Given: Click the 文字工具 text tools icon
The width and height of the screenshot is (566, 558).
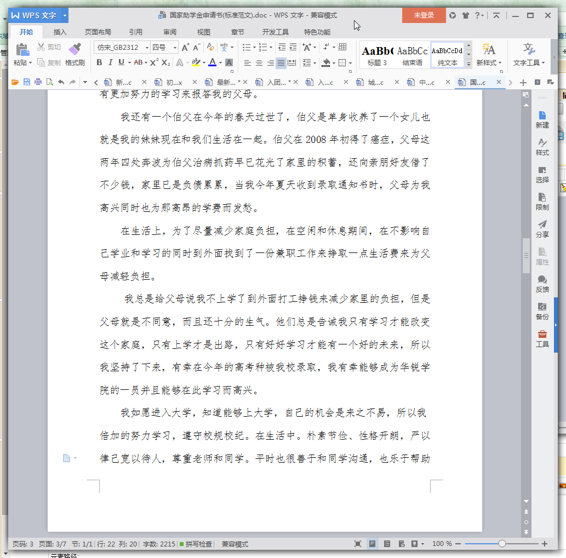Looking at the screenshot, I should (x=529, y=49).
